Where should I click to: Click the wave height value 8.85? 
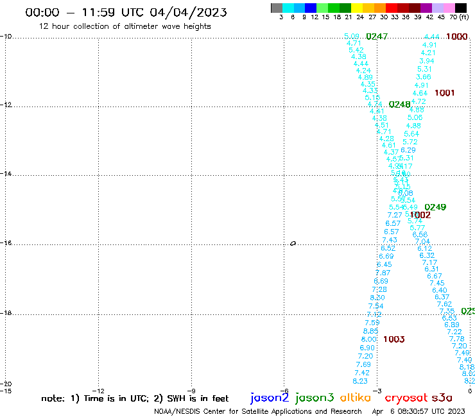[370, 331]
